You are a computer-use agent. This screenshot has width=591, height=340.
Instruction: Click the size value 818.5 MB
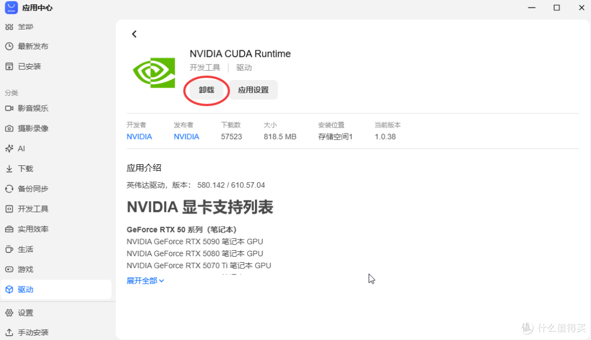point(280,137)
